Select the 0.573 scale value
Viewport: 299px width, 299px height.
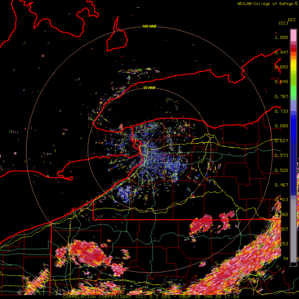[x=281, y=155]
